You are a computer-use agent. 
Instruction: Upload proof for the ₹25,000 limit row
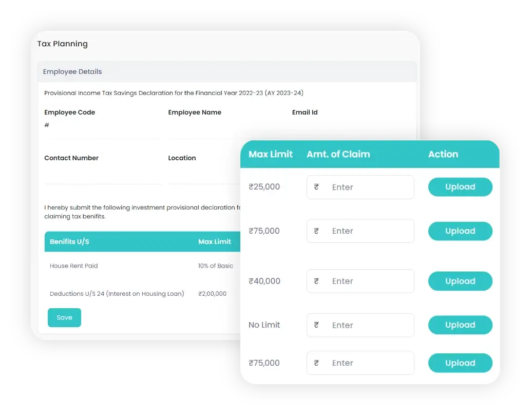point(460,187)
